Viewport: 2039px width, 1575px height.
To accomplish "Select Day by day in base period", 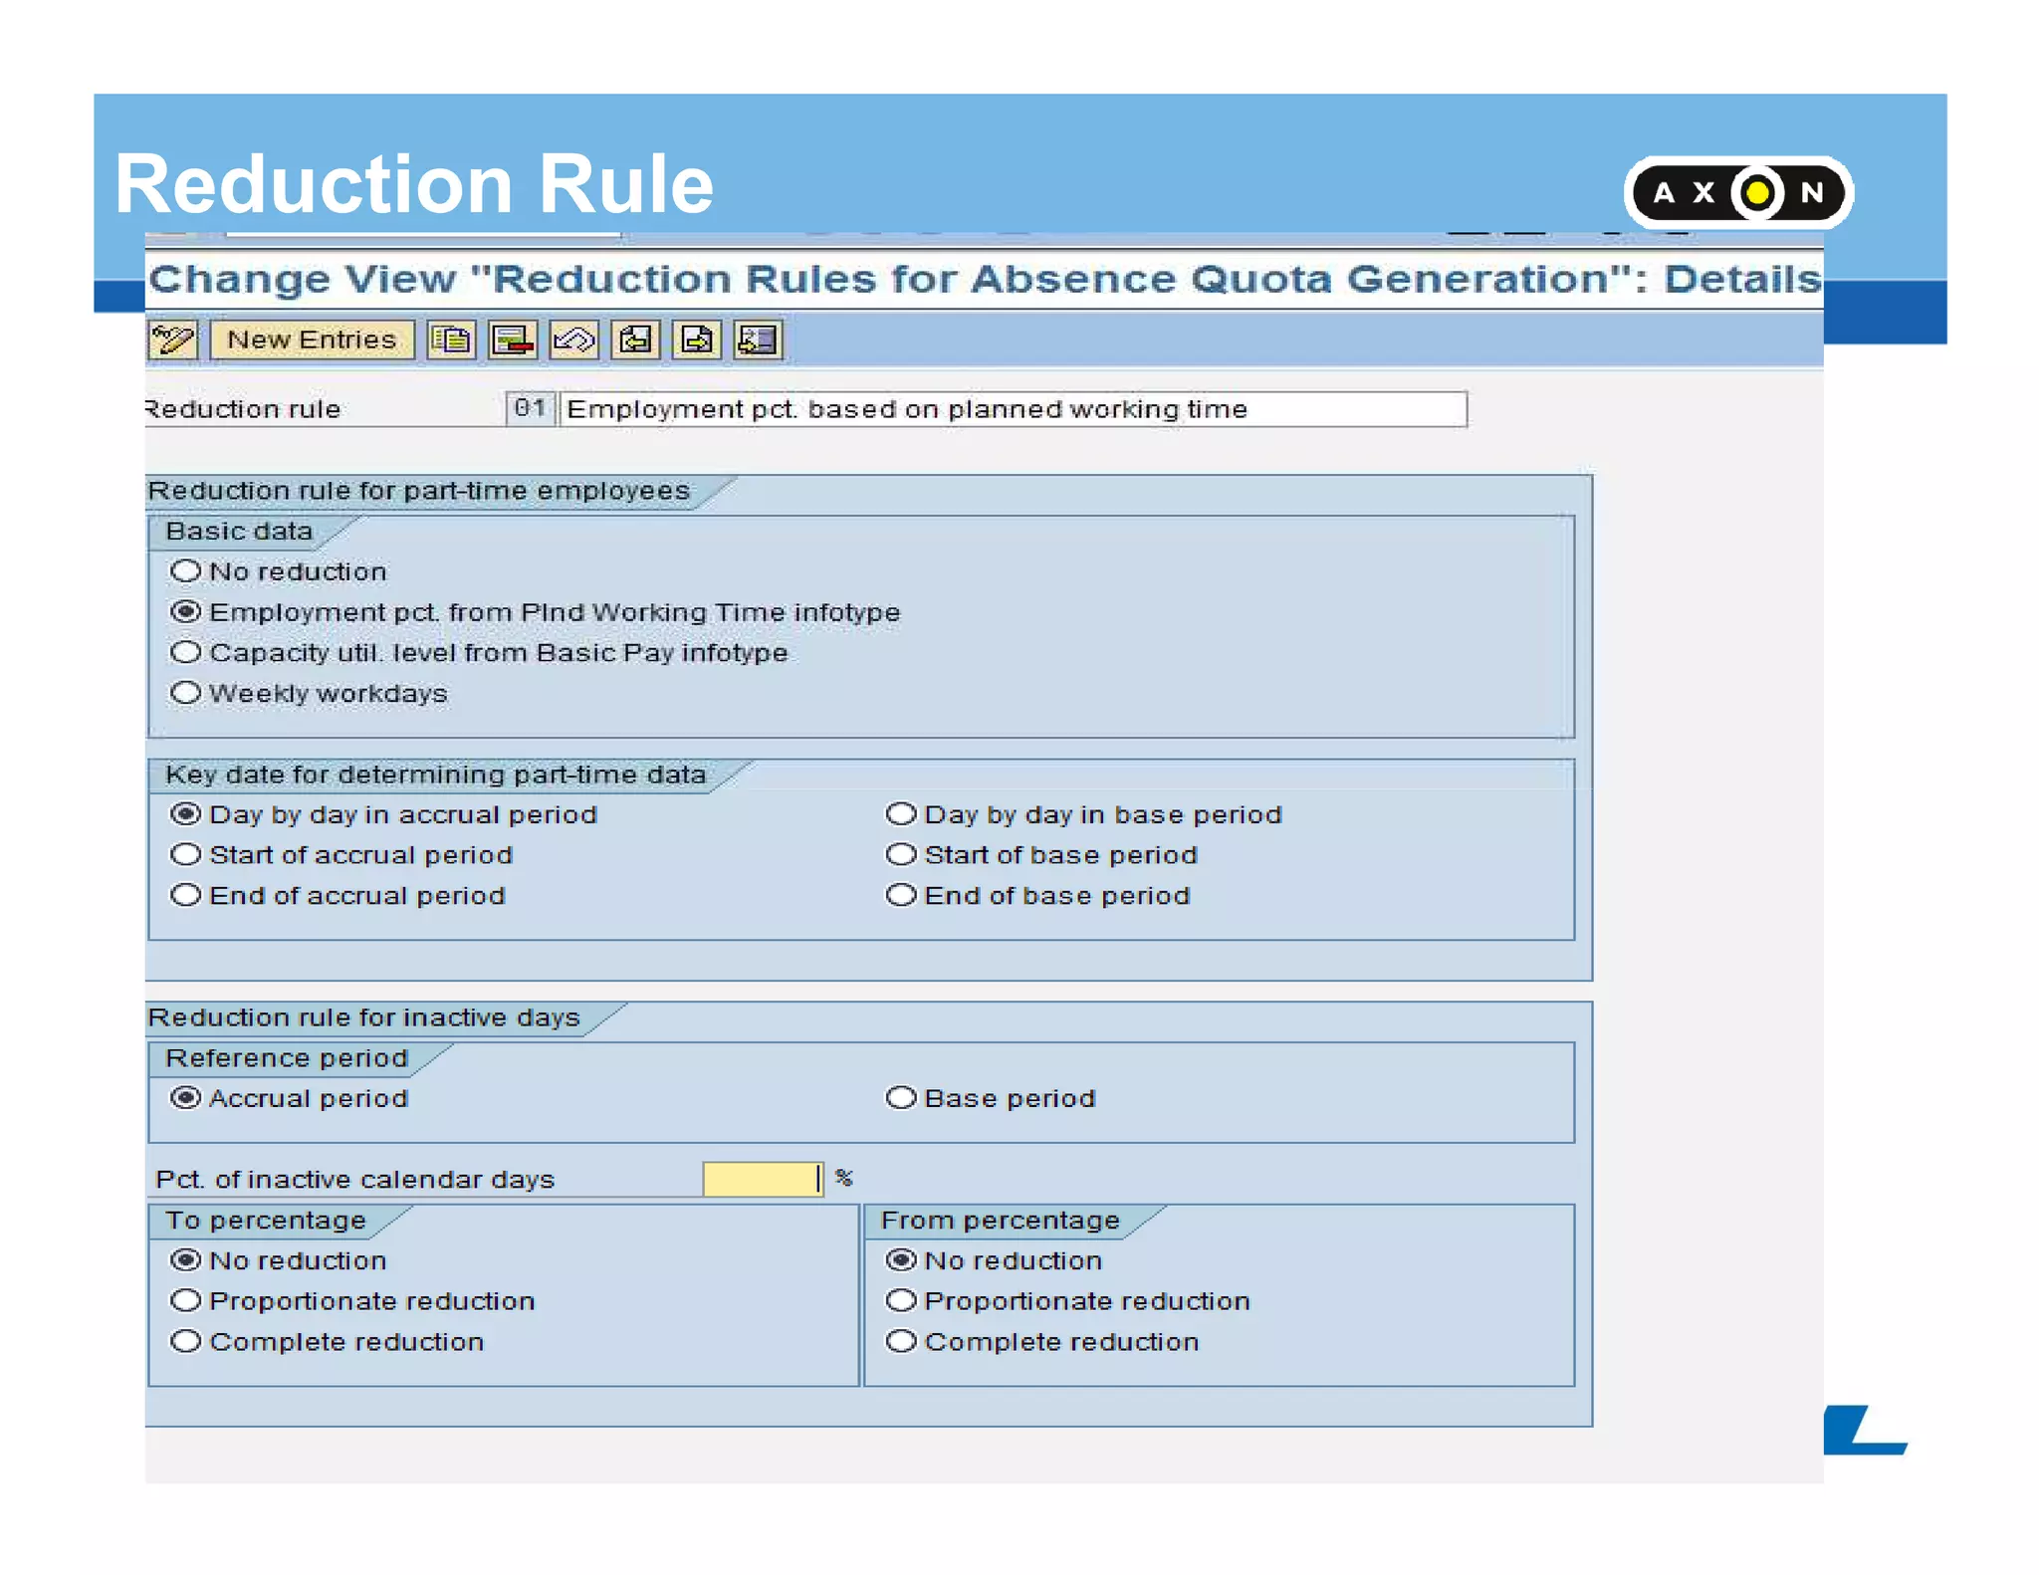I will [900, 814].
